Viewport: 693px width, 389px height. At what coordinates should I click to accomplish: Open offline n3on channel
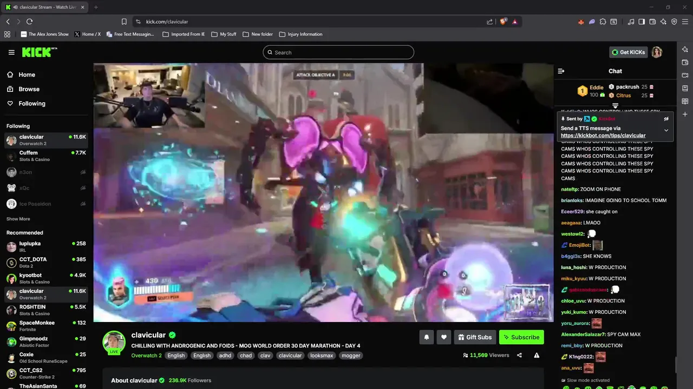[46, 172]
